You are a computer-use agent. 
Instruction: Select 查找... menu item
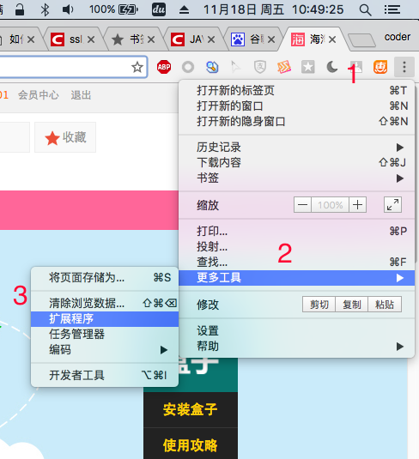coord(296,262)
